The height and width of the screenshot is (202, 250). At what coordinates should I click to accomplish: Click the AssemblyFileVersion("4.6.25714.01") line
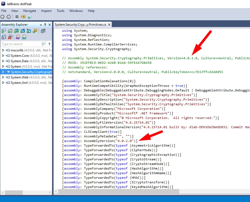coord(109,122)
